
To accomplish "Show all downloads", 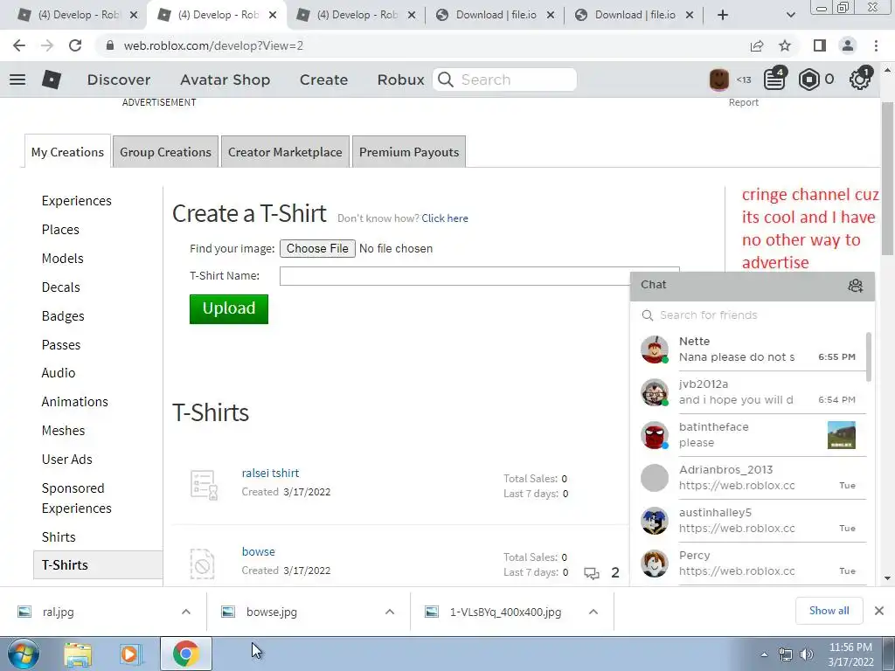I will [829, 611].
